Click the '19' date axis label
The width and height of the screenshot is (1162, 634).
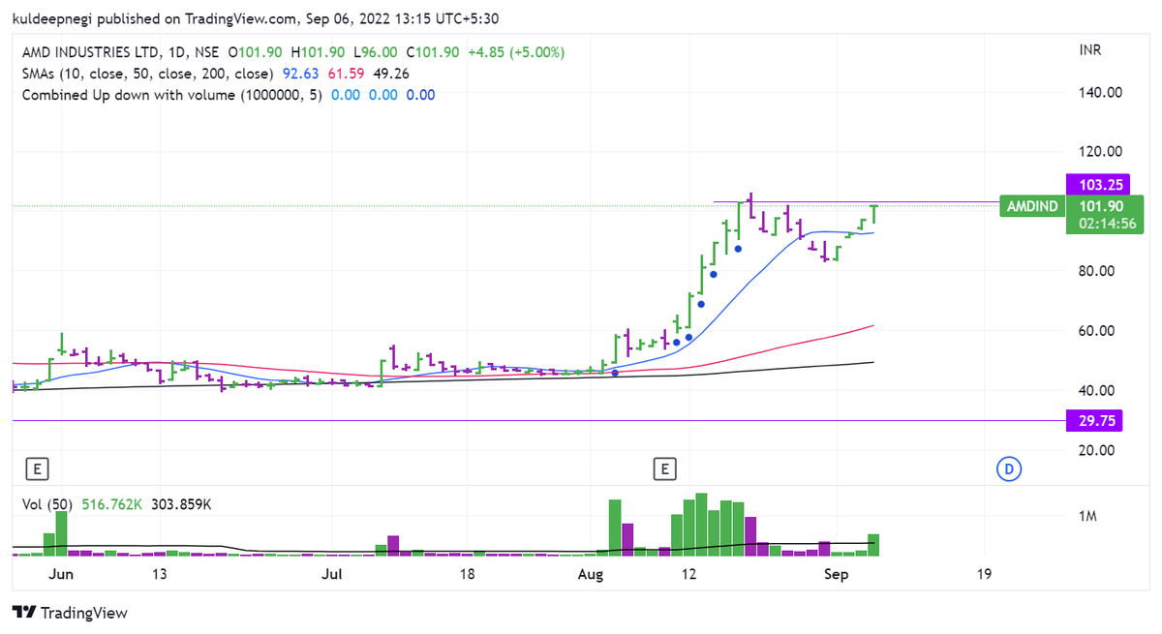pyautogui.click(x=985, y=574)
